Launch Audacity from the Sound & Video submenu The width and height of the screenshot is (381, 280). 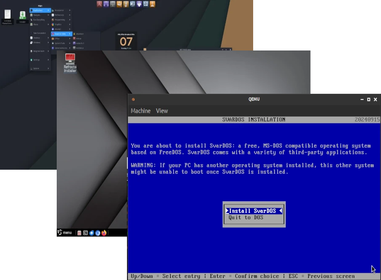click(86, 43)
